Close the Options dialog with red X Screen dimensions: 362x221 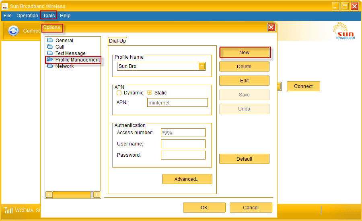click(x=271, y=27)
